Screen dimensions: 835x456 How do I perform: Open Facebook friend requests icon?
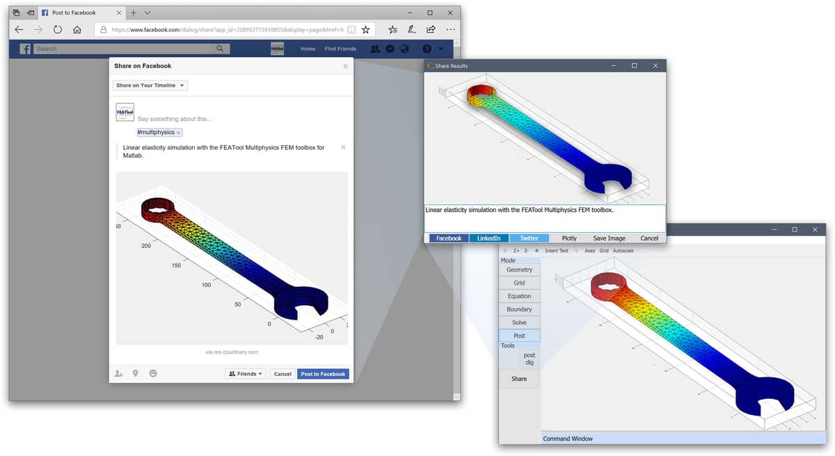pos(376,49)
